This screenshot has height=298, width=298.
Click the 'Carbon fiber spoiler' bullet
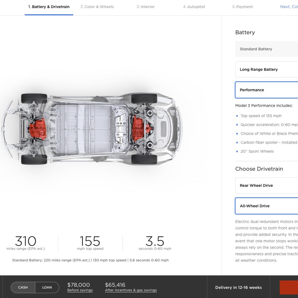coord(269,143)
